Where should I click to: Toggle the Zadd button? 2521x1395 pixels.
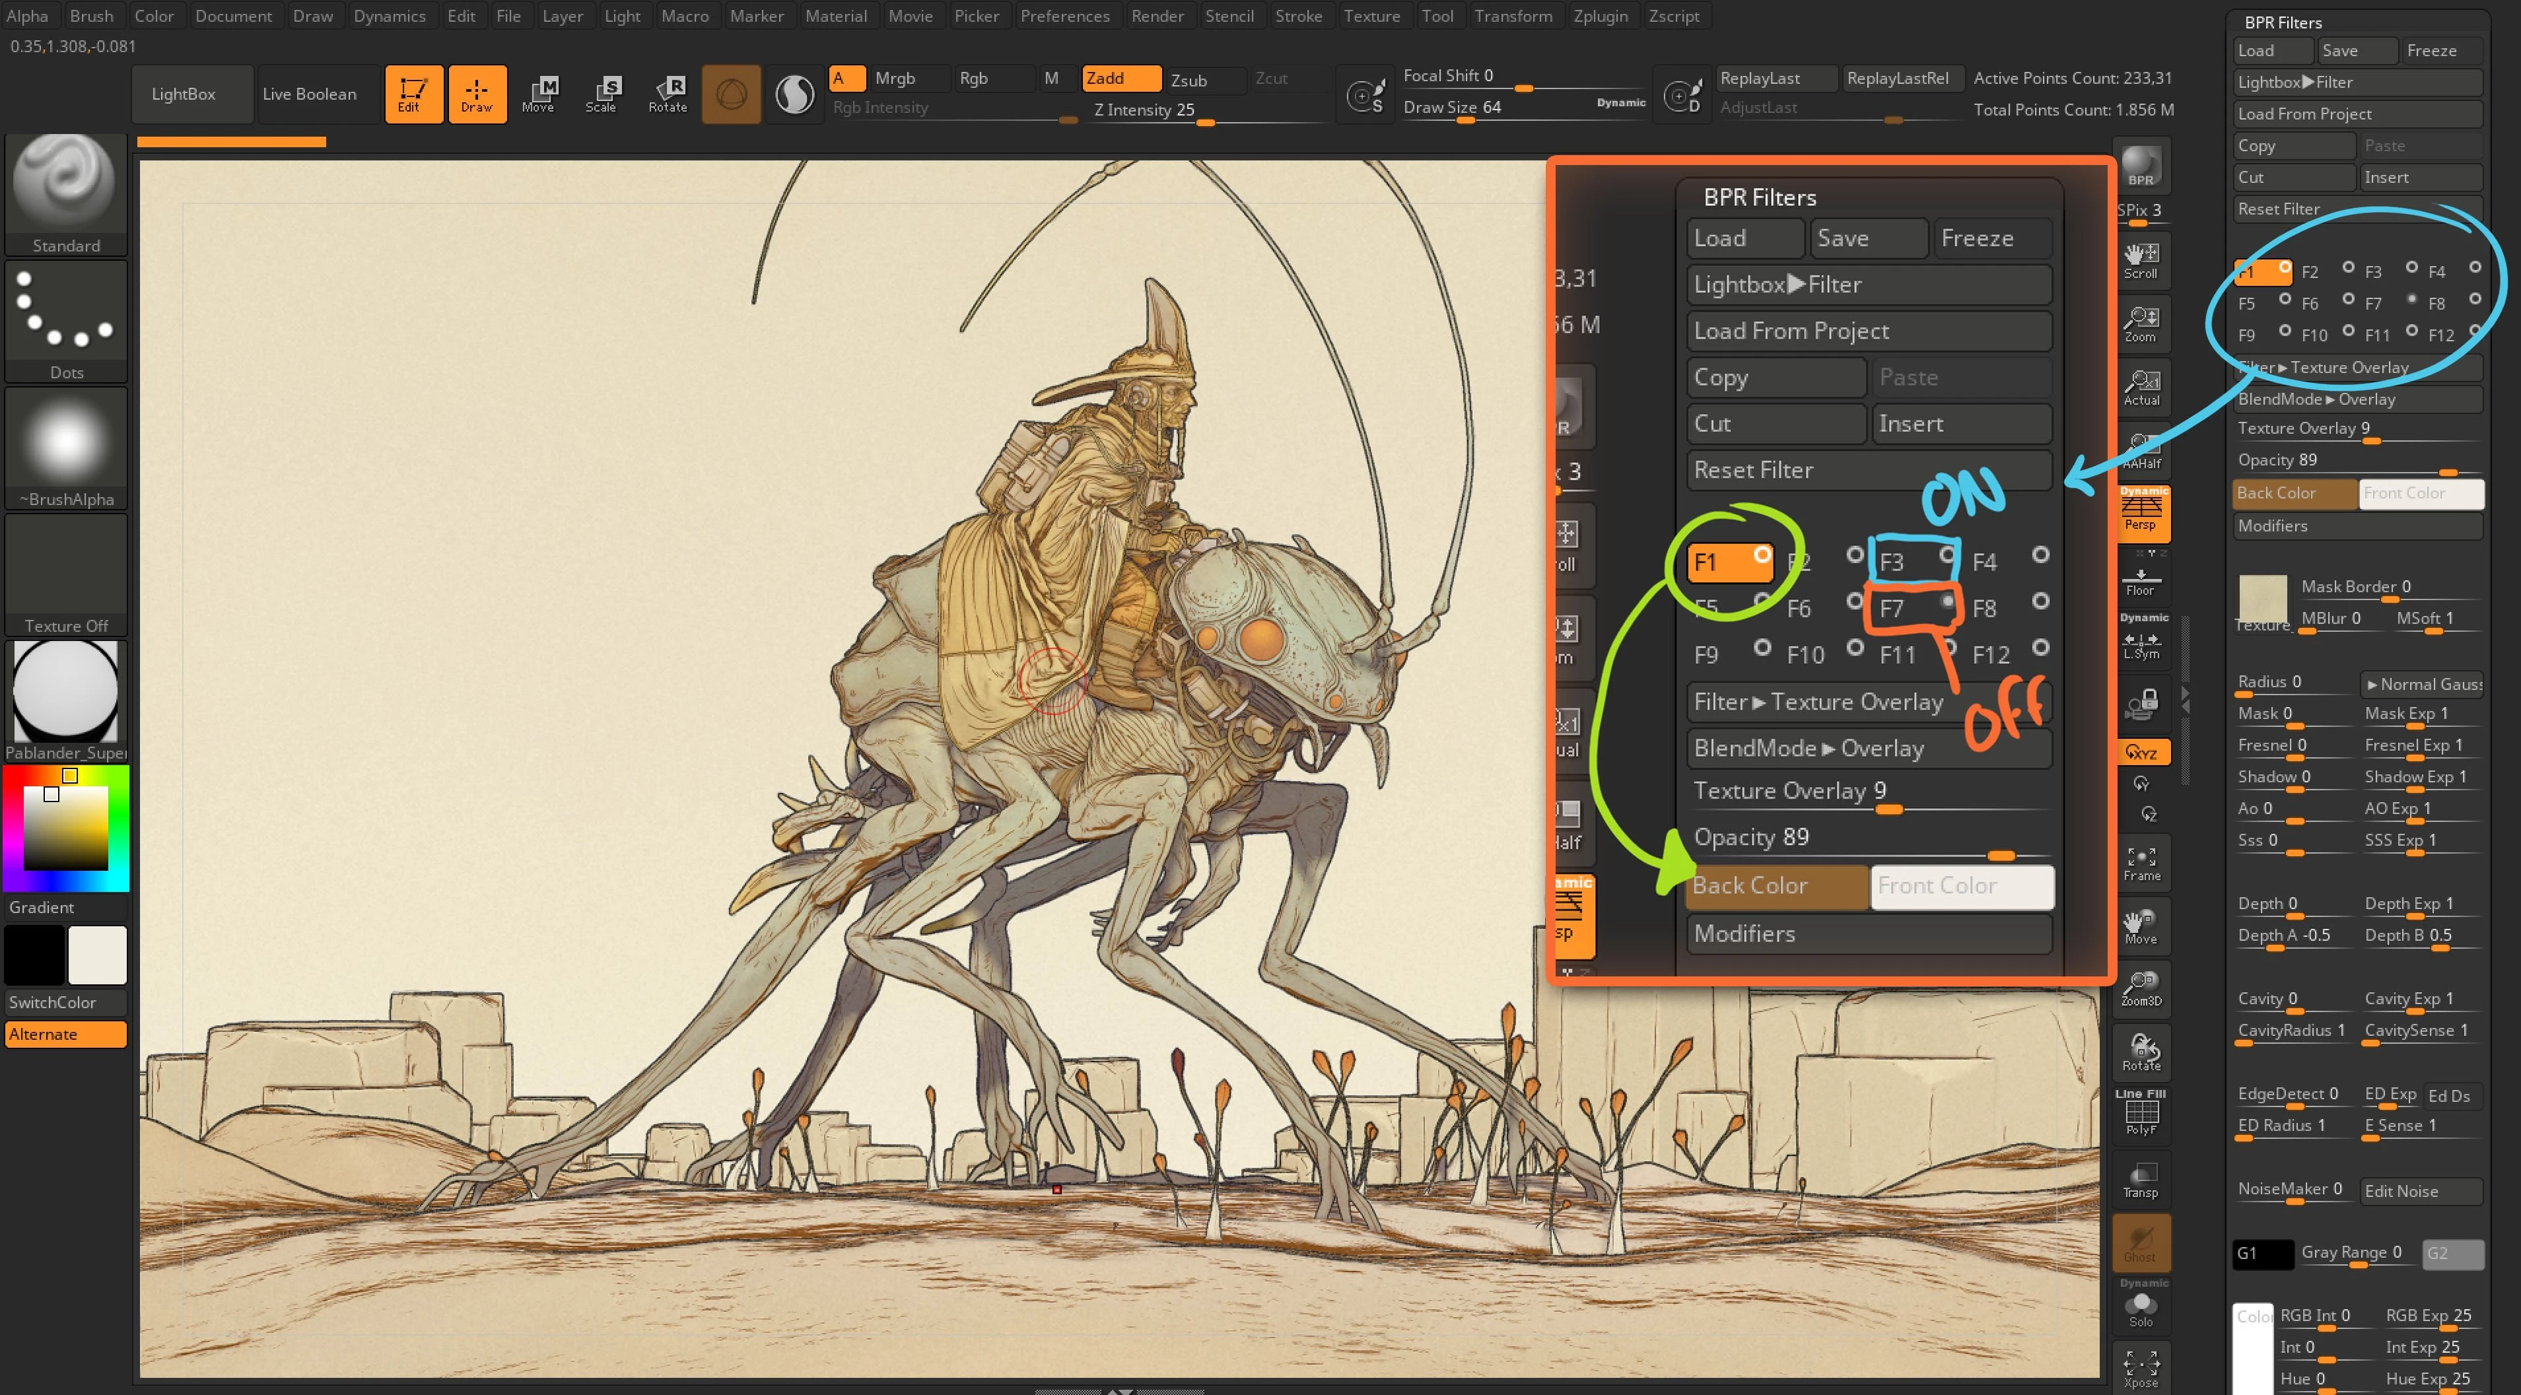(x=1121, y=79)
